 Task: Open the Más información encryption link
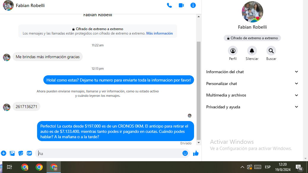pyautogui.click(x=159, y=33)
